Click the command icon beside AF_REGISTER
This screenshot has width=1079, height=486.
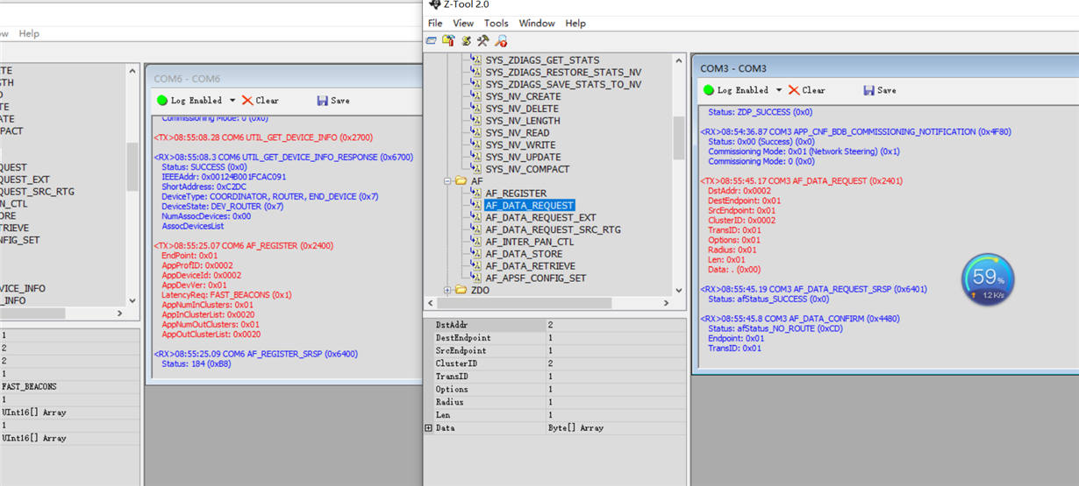pos(476,193)
